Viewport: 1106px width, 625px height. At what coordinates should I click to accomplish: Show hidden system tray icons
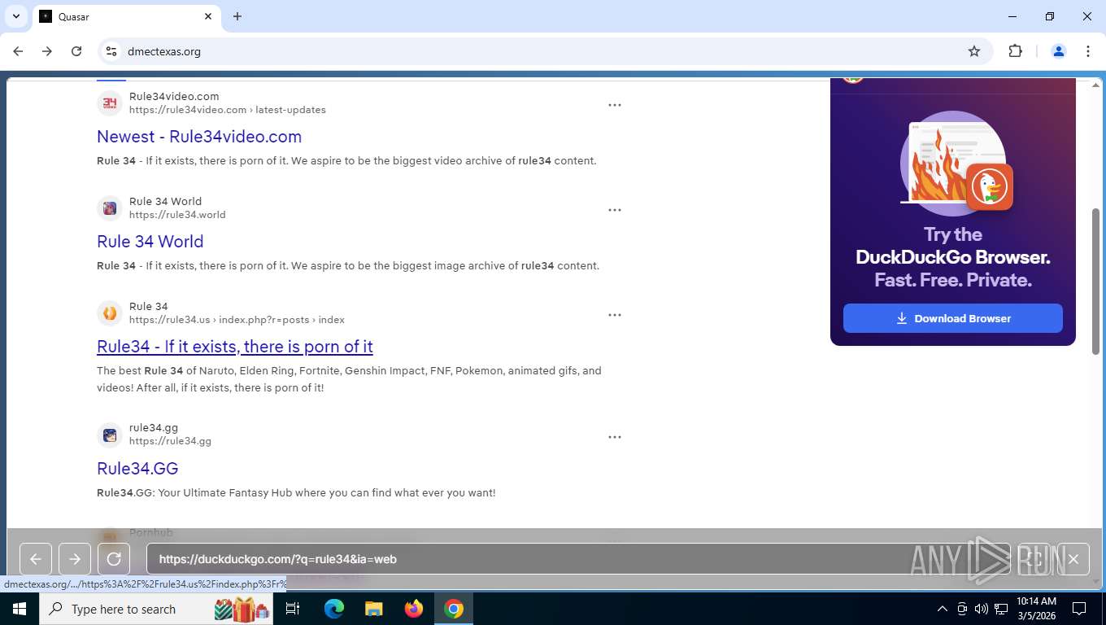pyautogui.click(x=943, y=609)
